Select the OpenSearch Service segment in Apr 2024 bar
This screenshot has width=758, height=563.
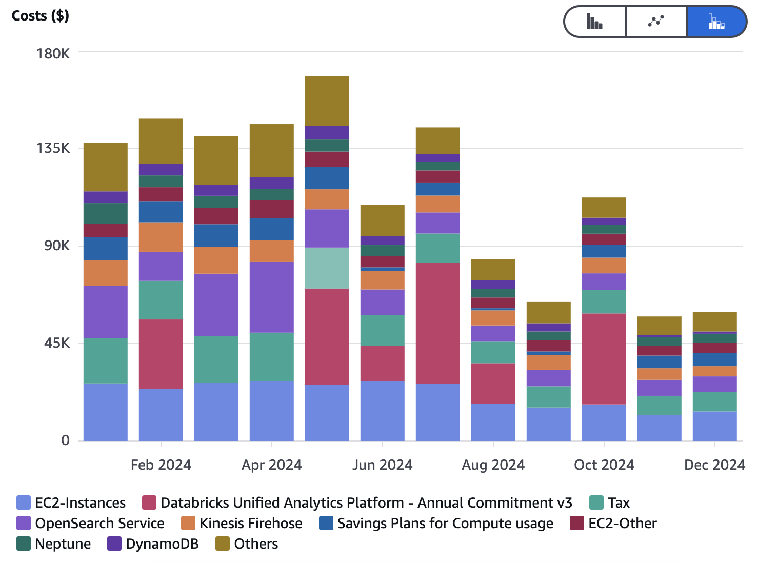(x=272, y=297)
